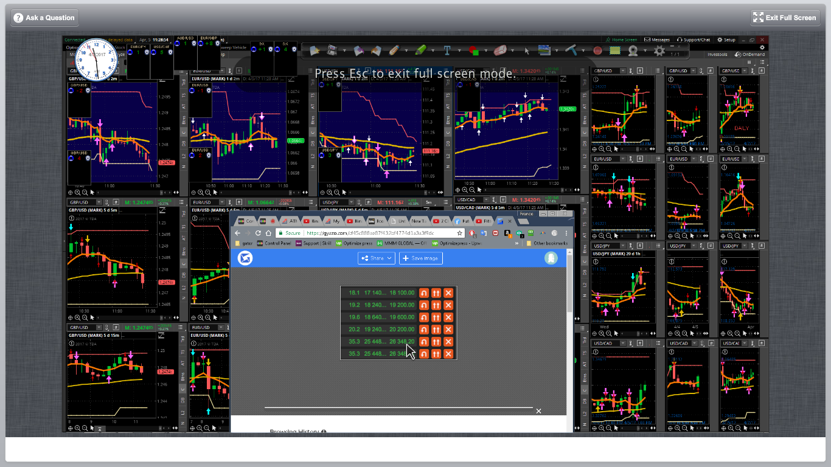Screen dimensions: 831x467
Task: Select the cursor pointer tool
Action: pos(527,51)
